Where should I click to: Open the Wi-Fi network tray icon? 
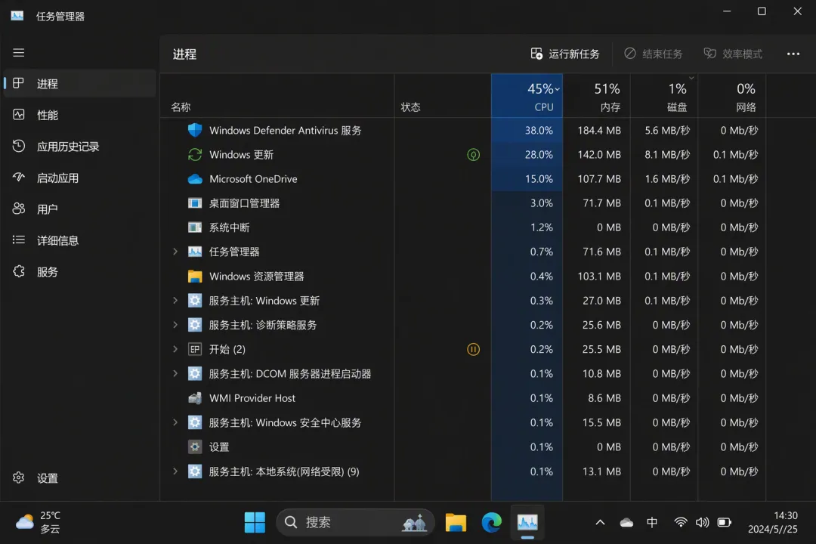pos(680,522)
